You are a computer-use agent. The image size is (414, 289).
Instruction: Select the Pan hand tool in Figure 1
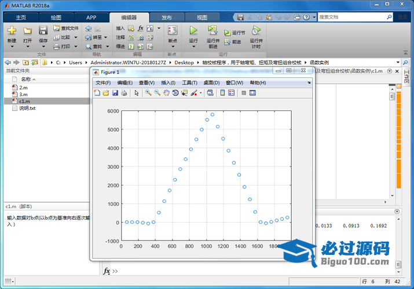click(166, 93)
